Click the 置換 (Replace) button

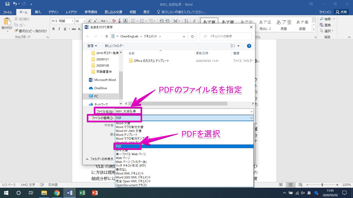pos(325,25)
